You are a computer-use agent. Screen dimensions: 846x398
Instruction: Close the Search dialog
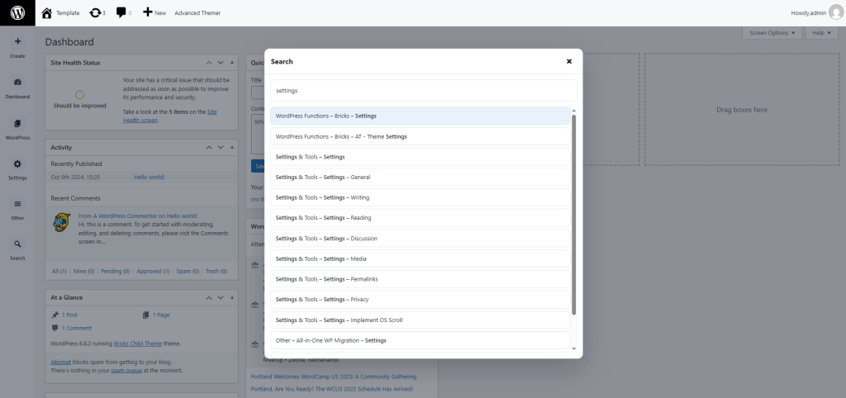569,61
